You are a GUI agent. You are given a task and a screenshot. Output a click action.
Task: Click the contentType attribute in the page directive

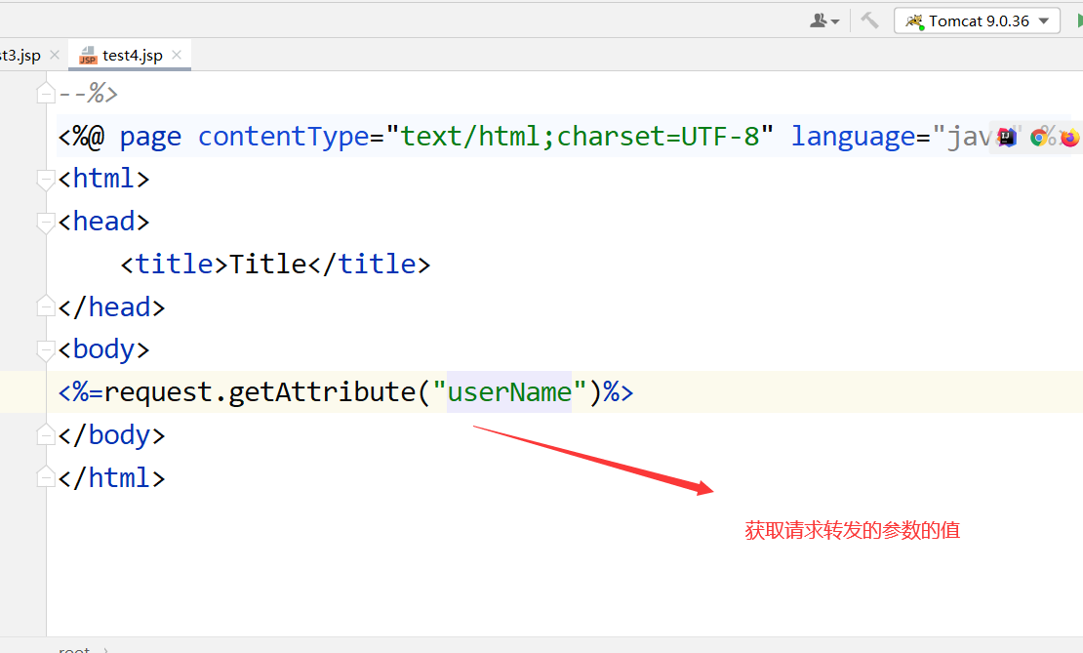pyautogui.click(x=283, y=137)
